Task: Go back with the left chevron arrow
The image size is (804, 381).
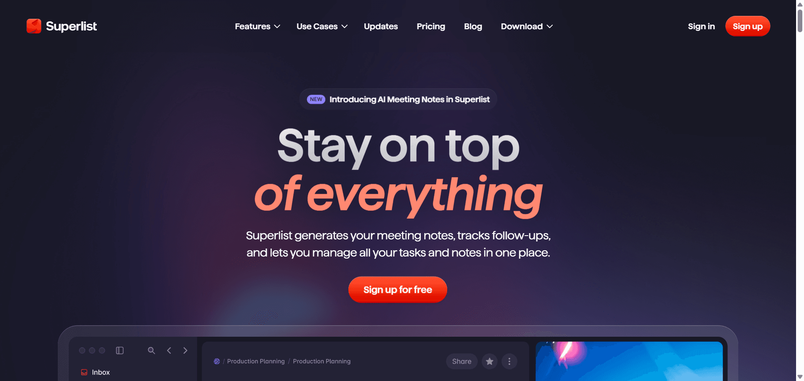Action: click(169, 351)
